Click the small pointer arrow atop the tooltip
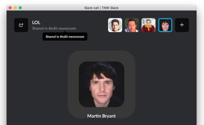This screenshot has height=125, width=204. 65,32
